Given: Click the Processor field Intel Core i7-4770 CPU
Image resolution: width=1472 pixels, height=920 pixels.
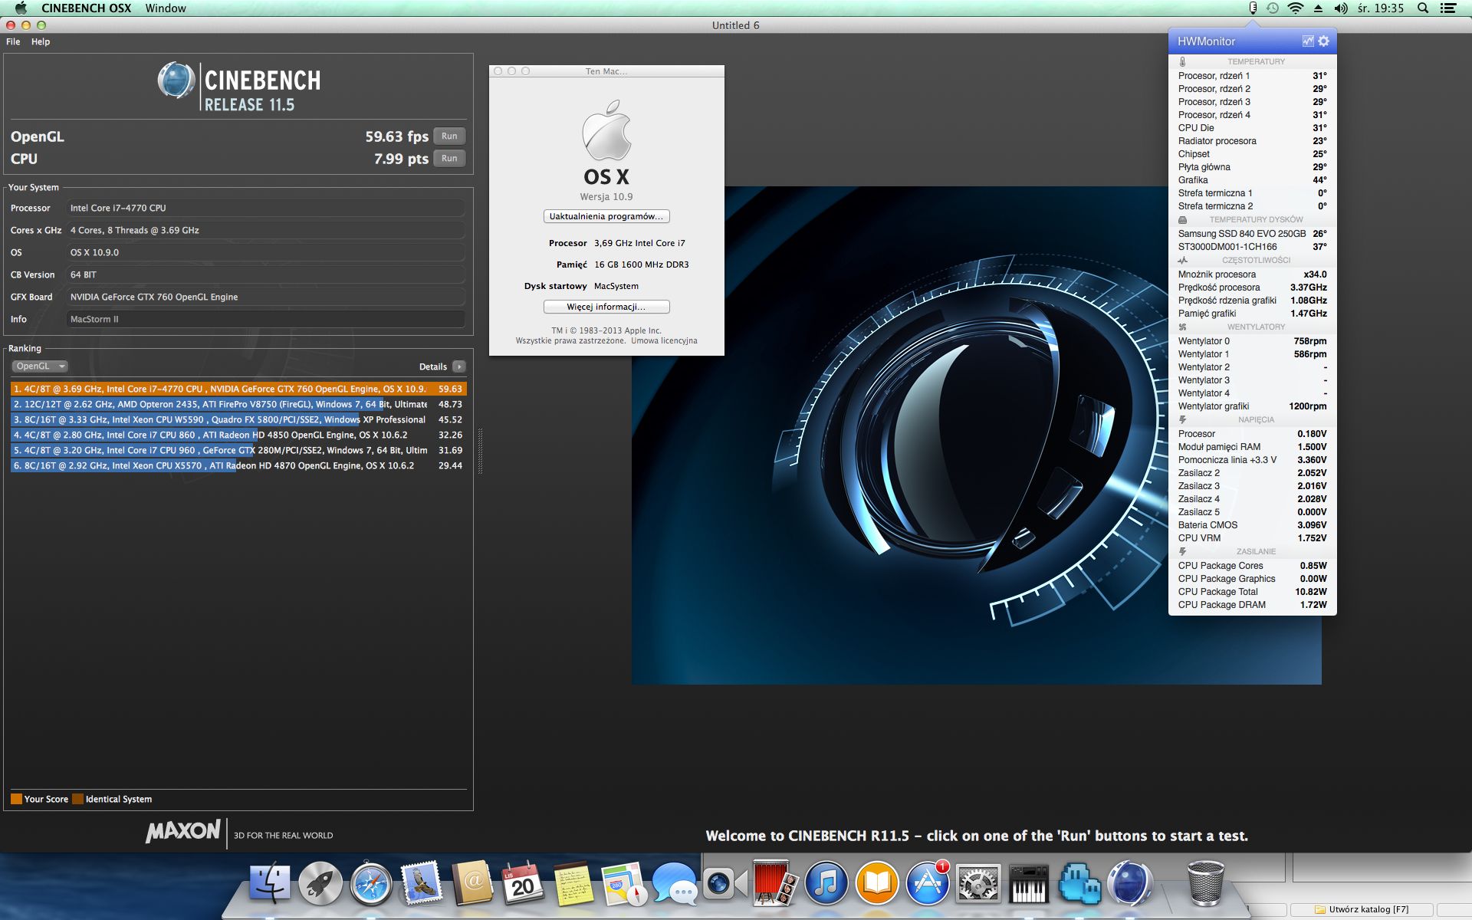Looking at the screenshot, I should (x=266, y=208).
